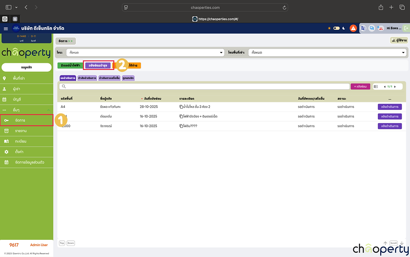Open the โซน zone dropdown
This screenshot has width=410, height=257.
click(146, 52)
